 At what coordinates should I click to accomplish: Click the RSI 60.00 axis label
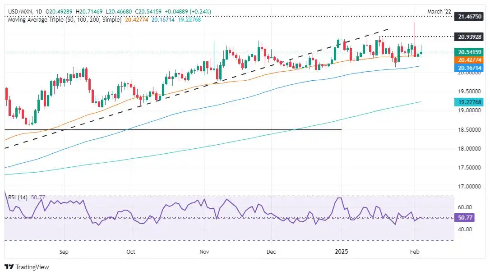point(465,207)
